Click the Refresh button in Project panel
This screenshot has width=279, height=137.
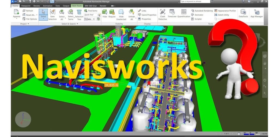pyautogui.click(x=28, y=11)
